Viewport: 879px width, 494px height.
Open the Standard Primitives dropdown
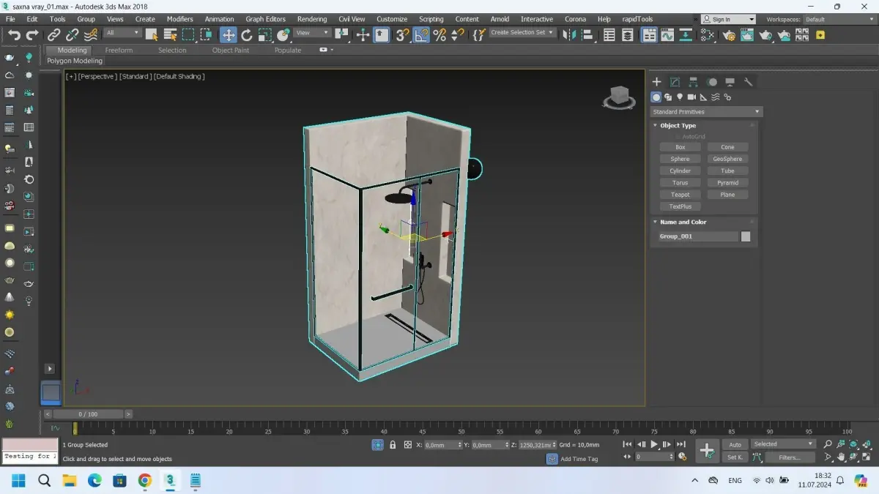pyautogui.click(x=706, y=112)
